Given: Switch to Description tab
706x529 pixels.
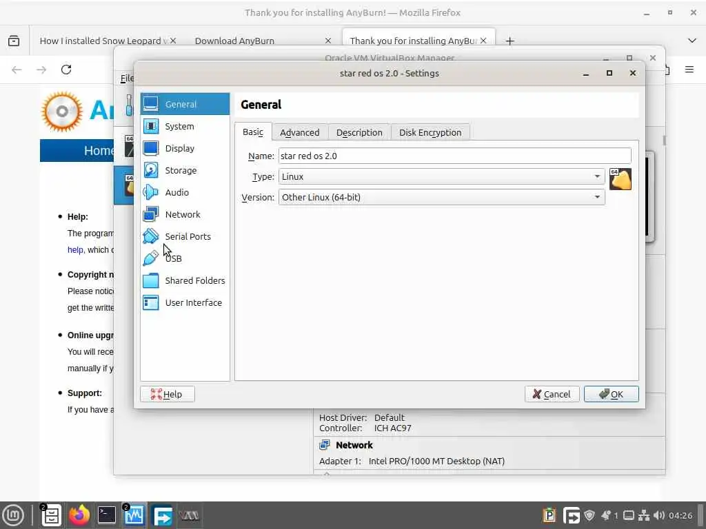Looking at the screenshot, I should tap(359, 132).
